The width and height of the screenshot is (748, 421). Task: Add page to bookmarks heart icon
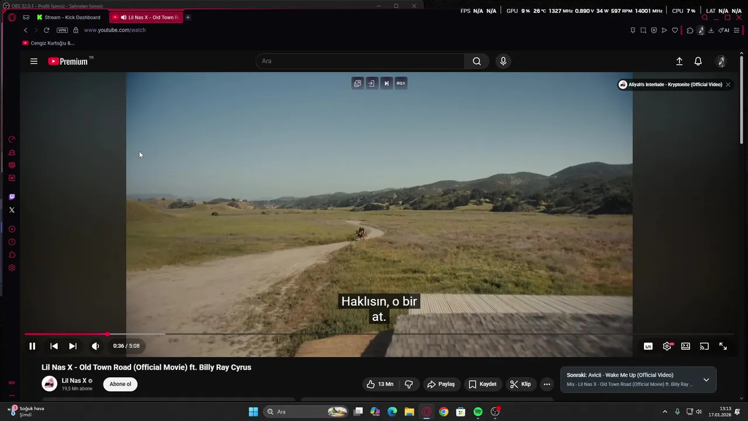pos(675,30)
